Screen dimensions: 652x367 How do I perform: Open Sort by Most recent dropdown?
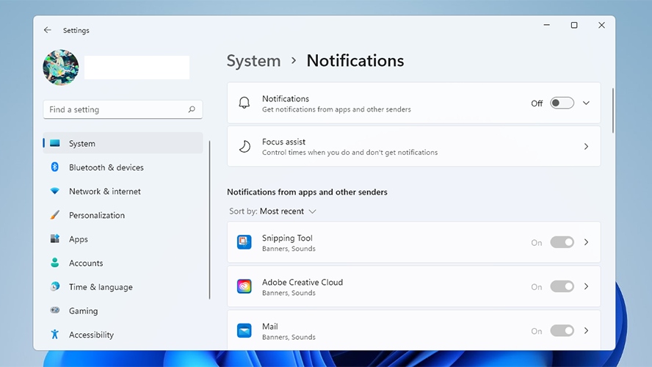[273, 211]
